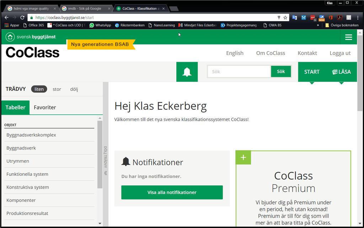Click the Sök search button
Image resolution: width=364 pixels, height=228 pixels.
tap(281, 71)
